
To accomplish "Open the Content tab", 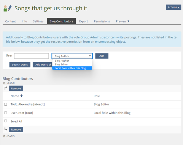I will pyautogui.click(x=10, y=21).
